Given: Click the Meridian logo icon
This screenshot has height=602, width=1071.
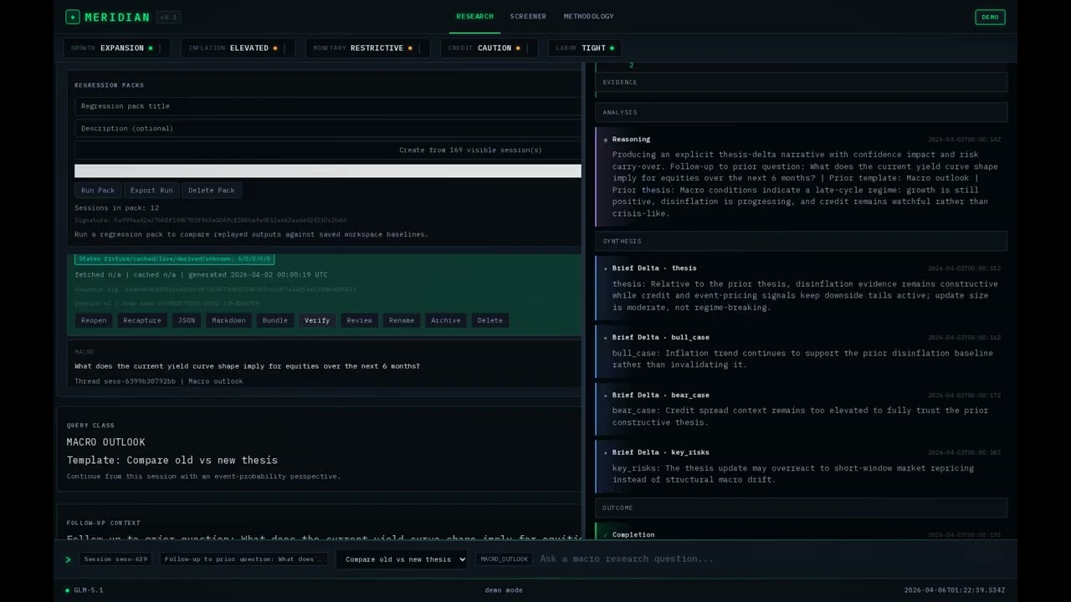Looking at the screenshot, I should [x=73, y=17].
